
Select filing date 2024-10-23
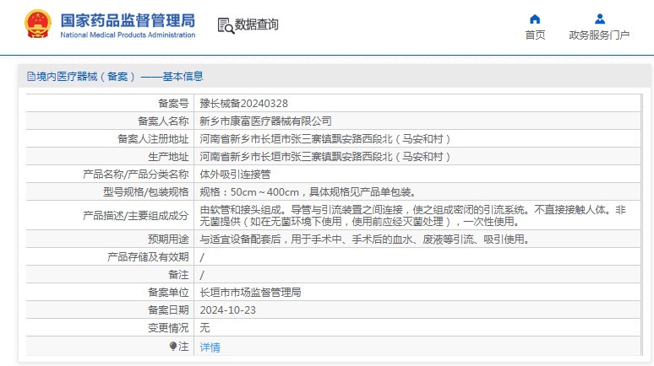tap(228, 310)
